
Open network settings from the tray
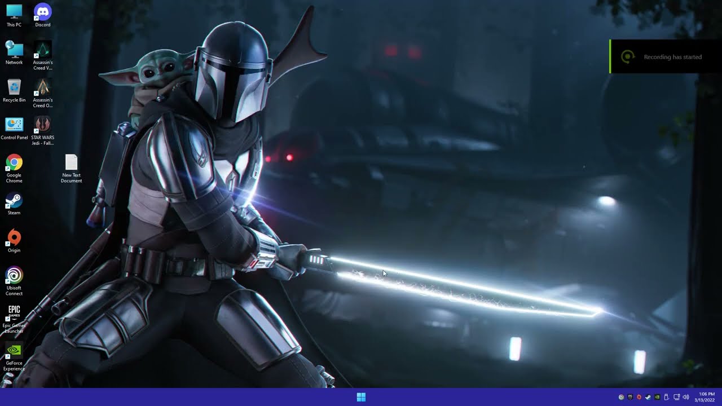click(x=677, y=397)
